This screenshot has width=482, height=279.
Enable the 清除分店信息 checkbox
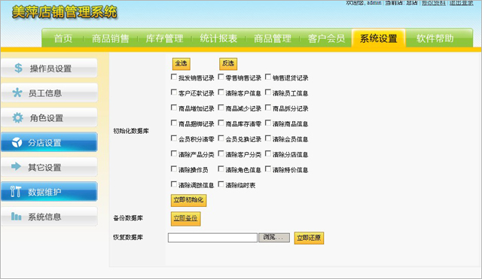tap(268, 153)
